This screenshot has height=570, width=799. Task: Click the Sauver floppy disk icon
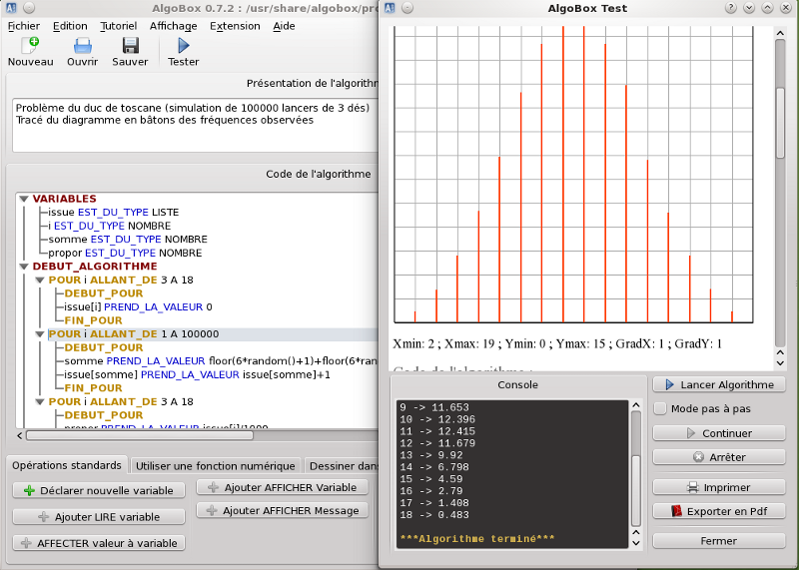click(x=131, y=46)
